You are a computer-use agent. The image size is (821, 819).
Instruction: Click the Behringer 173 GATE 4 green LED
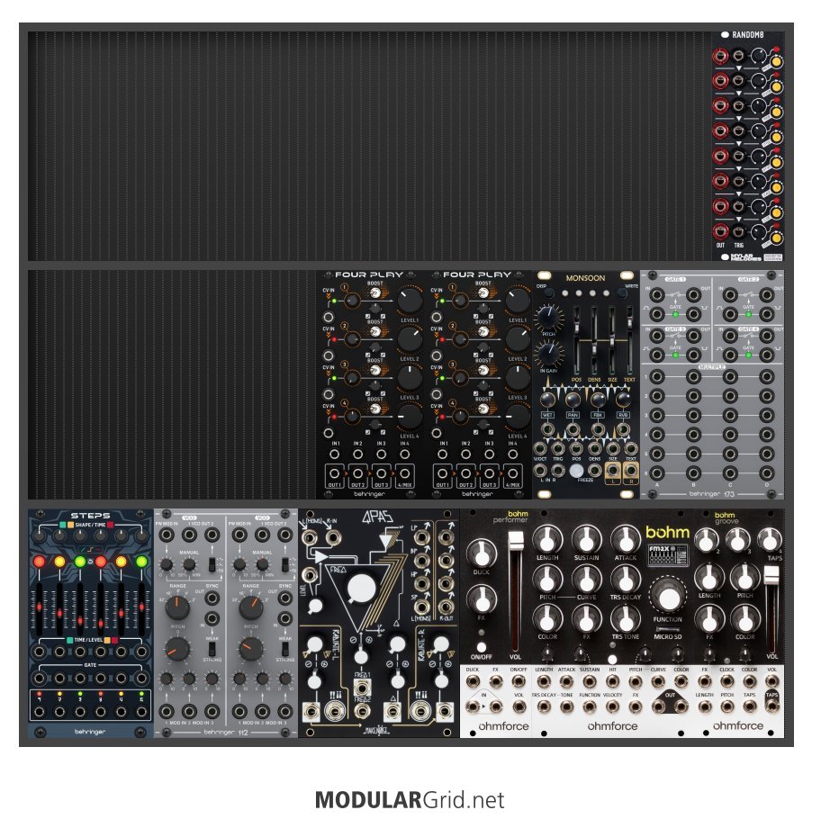748,355
